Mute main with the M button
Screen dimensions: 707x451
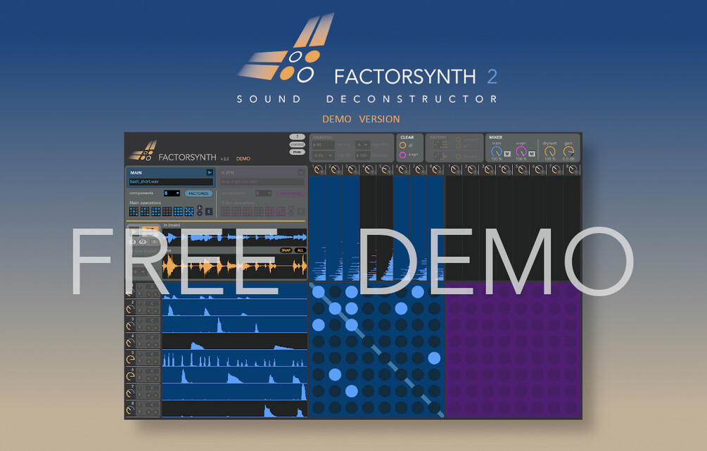point(507,154)
